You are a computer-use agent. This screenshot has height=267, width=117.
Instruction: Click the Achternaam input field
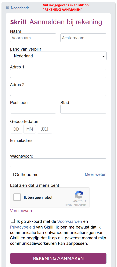[x=83, y=38]
